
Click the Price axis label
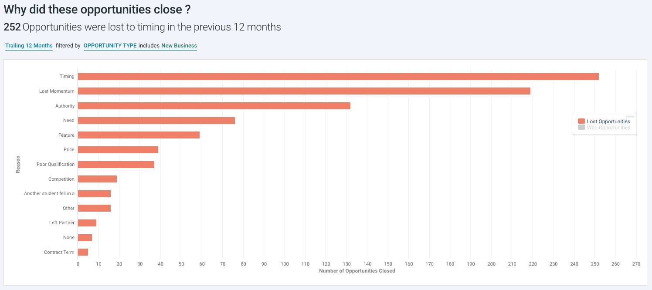pos(69,149)
